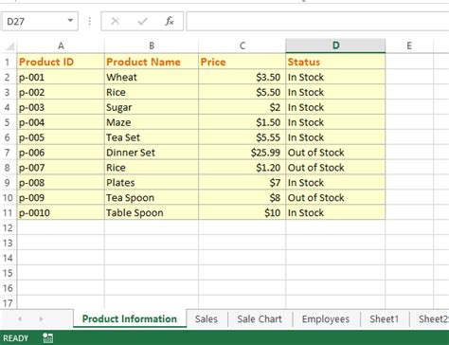Click the Dinner Set cell
Viewport: 449px width, 345px height.
152,153
